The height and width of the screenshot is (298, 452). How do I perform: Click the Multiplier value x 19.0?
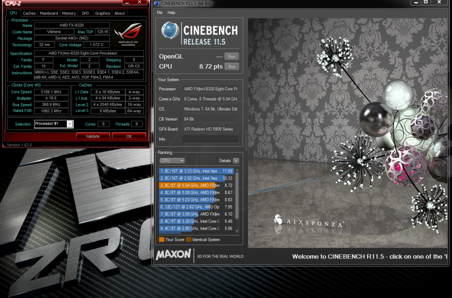(x=51, y=98)
